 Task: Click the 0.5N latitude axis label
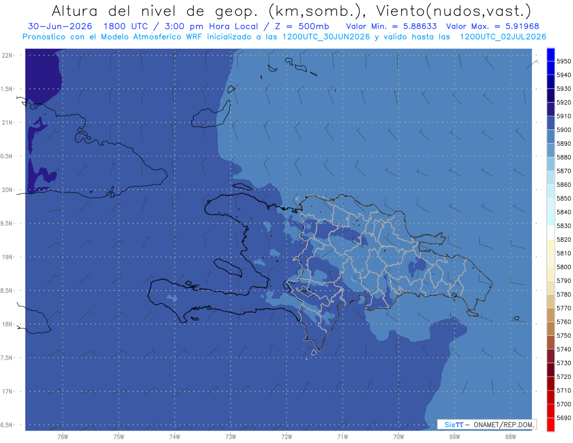(6, 156)
